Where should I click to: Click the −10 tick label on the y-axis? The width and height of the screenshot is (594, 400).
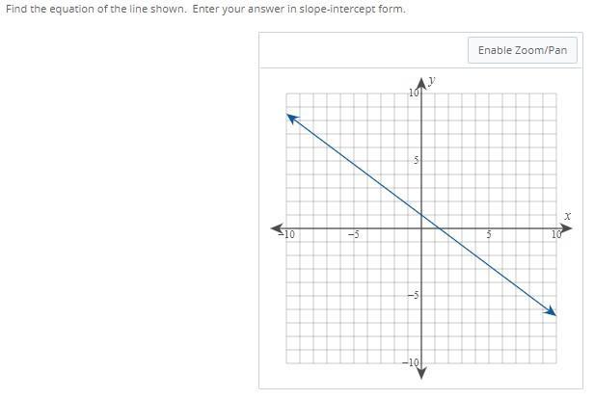(411, 362)
